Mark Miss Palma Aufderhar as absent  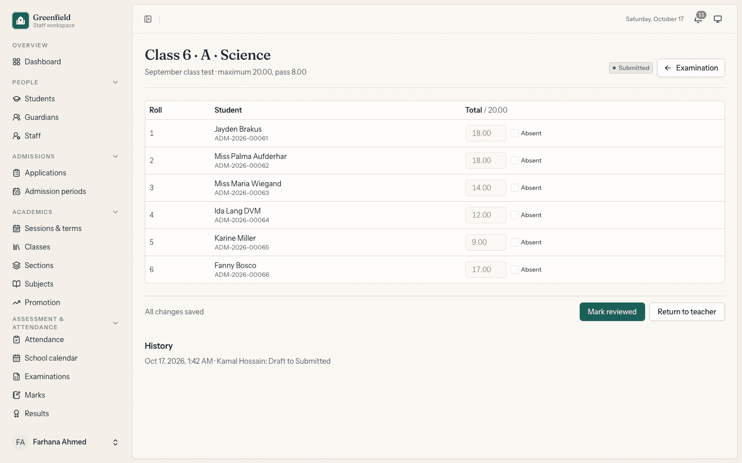pos(515,161)
